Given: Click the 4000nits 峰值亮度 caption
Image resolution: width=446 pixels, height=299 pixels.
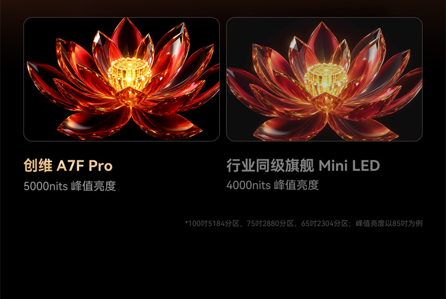Looking at the screenshot, I should point(272,185).
